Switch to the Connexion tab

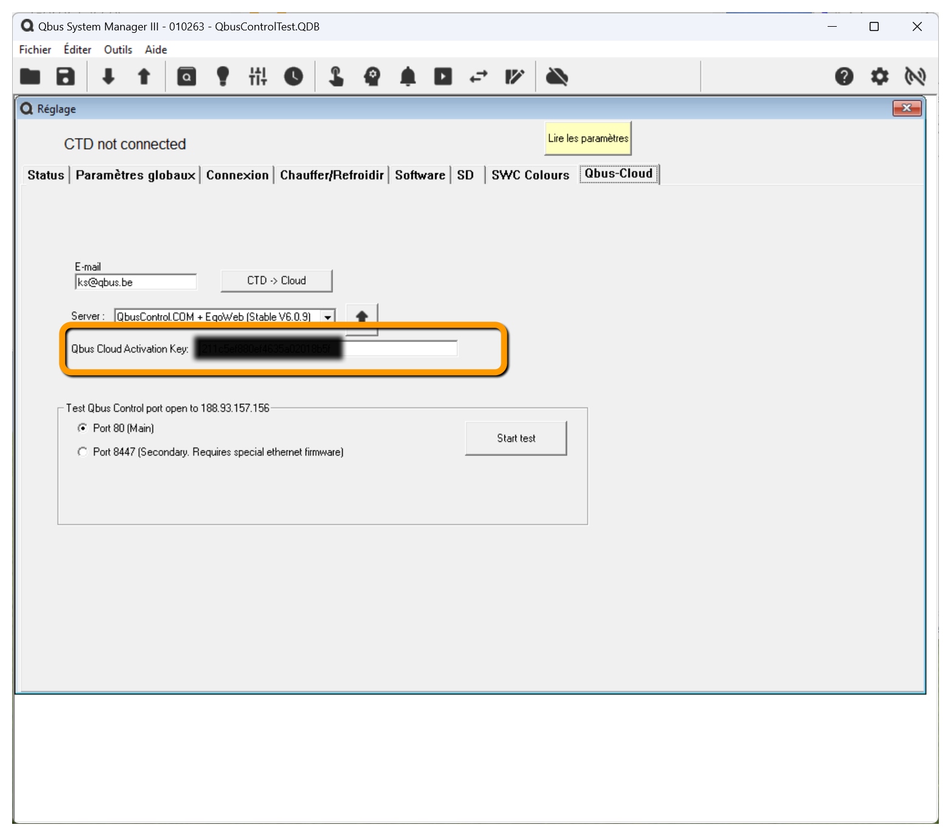[237, 175]
